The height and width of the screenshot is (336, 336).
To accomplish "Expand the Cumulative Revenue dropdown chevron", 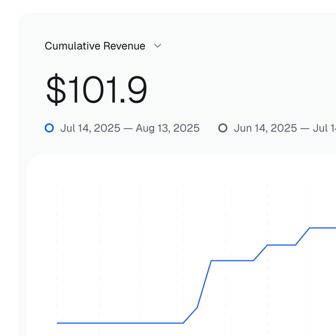I will click(x=157, y=46).
